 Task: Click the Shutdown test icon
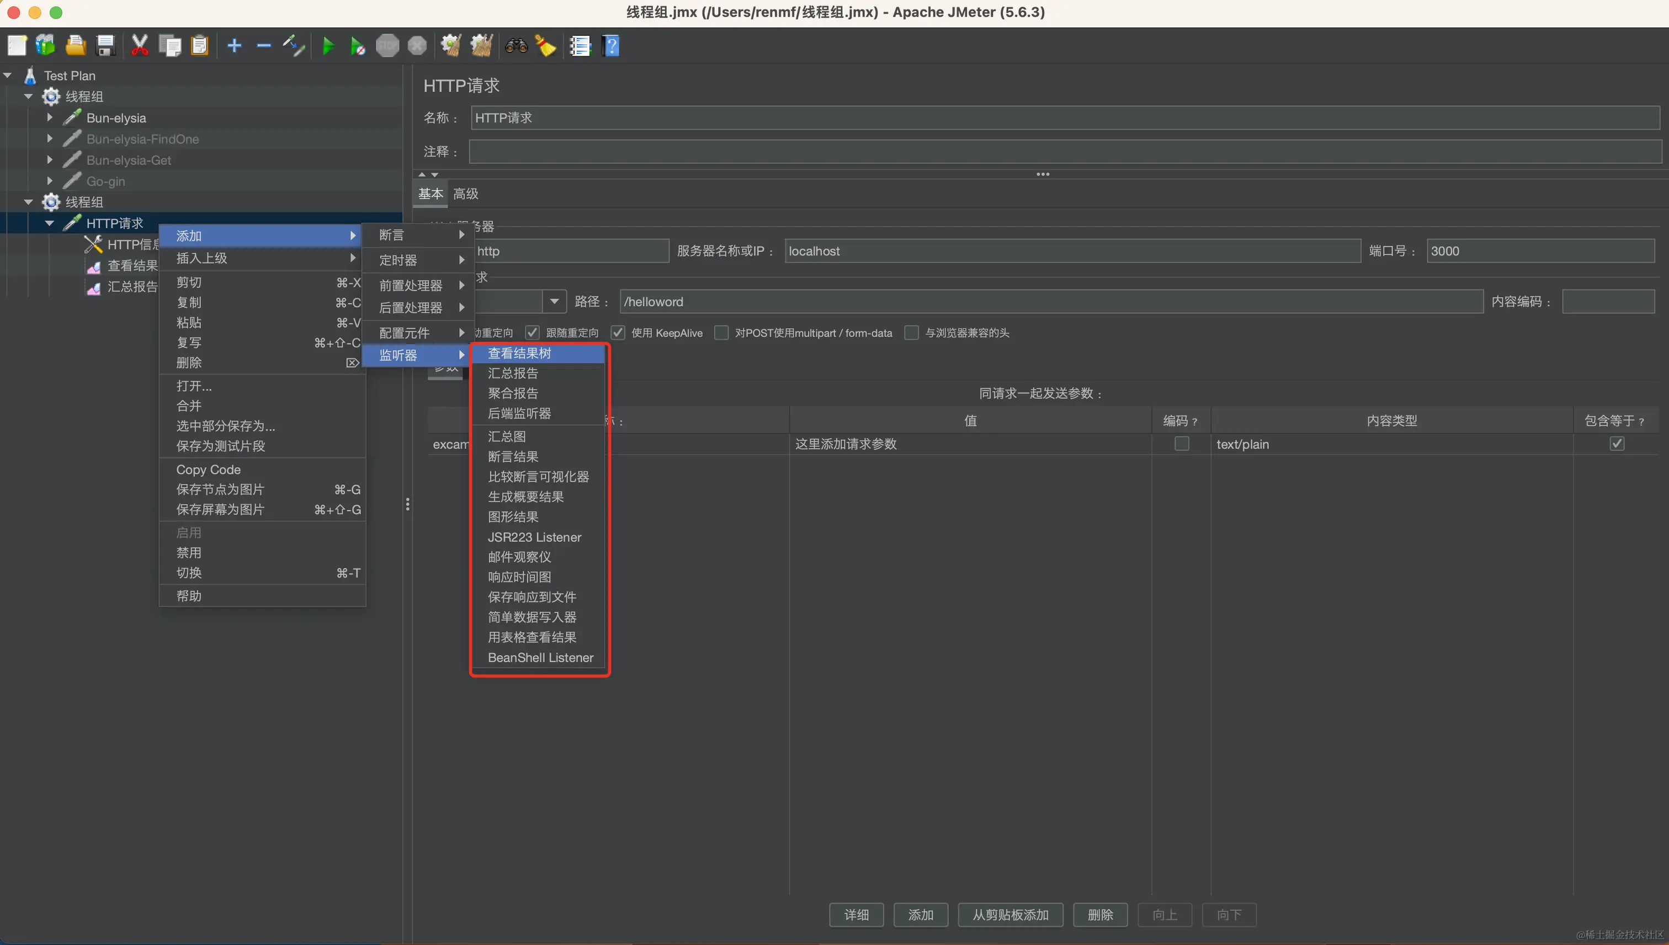click(417, 45)
